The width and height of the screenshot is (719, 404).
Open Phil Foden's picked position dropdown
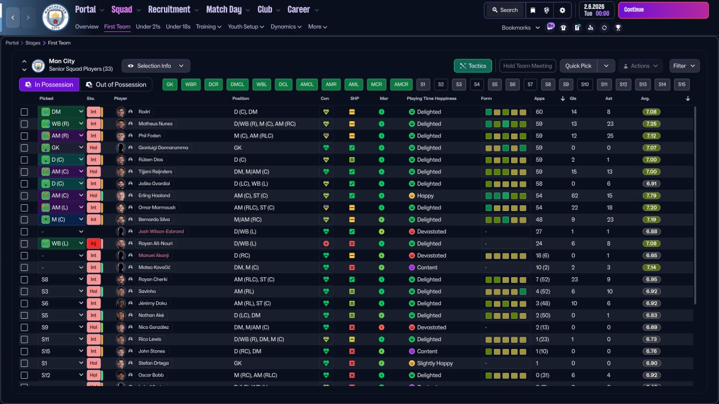pyautogui.click(x=81, y=136)
